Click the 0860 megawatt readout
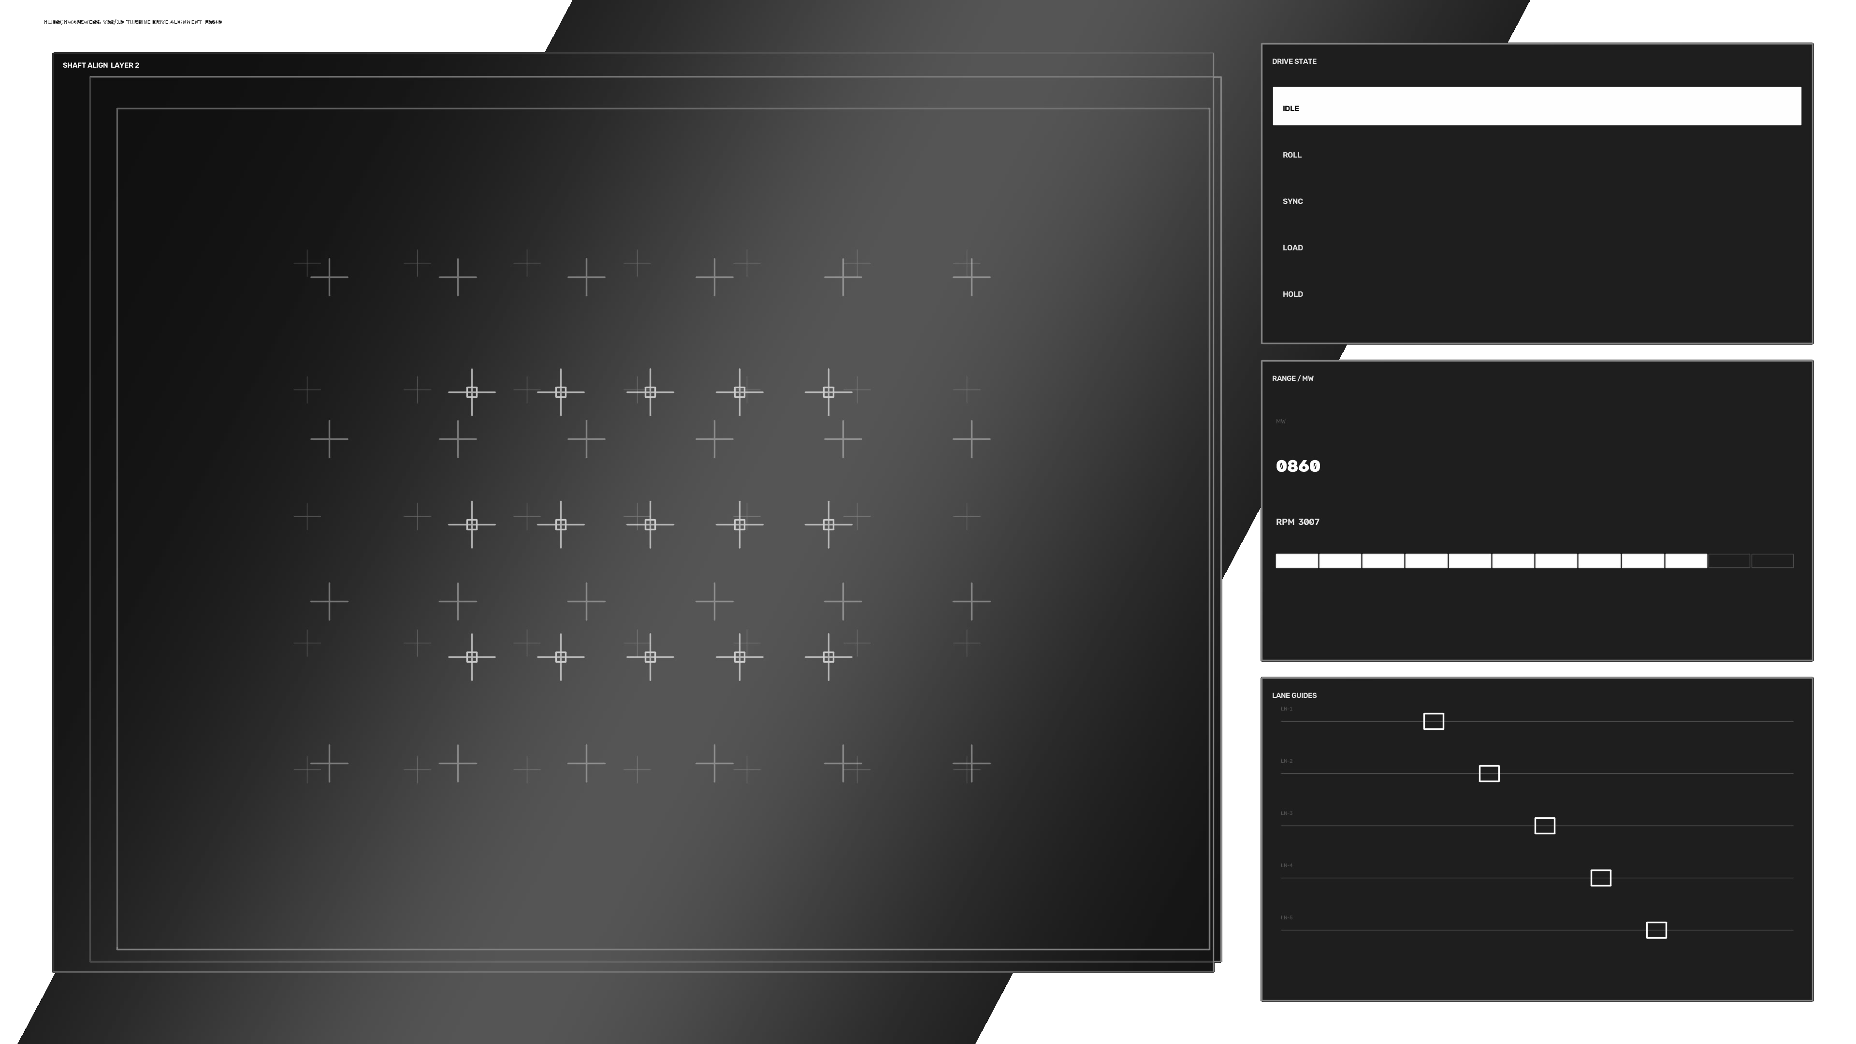 pyautogui.click(x=1298, y=466)
